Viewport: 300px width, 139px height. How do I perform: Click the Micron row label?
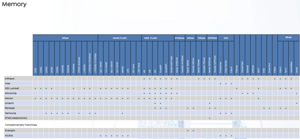(9, 98)
